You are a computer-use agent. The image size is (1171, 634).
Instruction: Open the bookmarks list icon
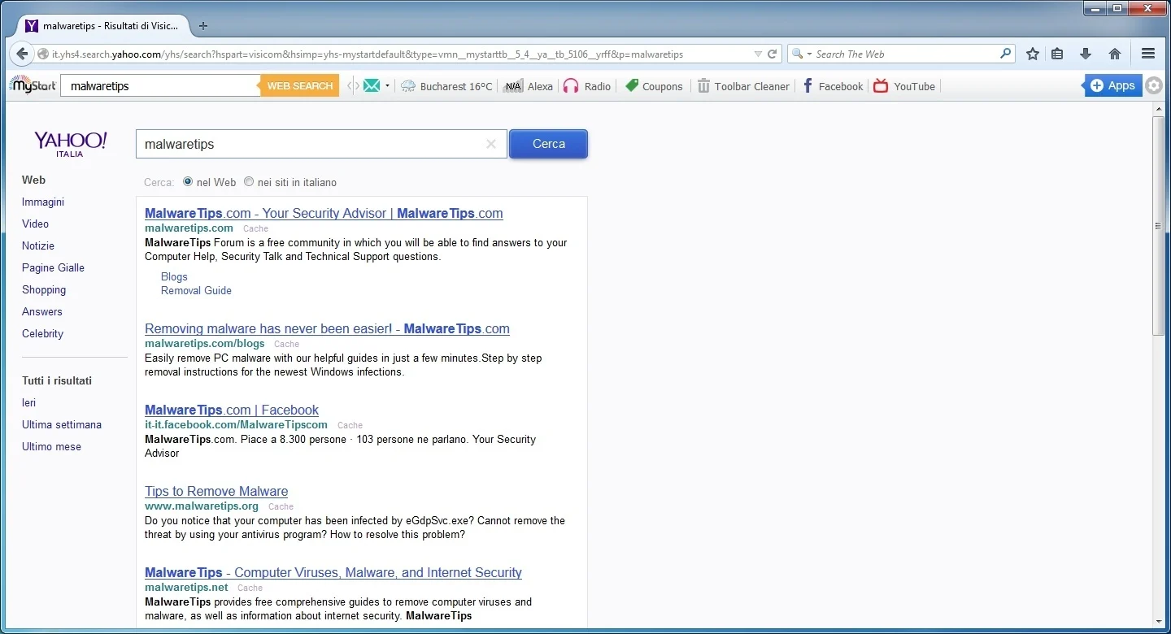tap(1057, 54)
